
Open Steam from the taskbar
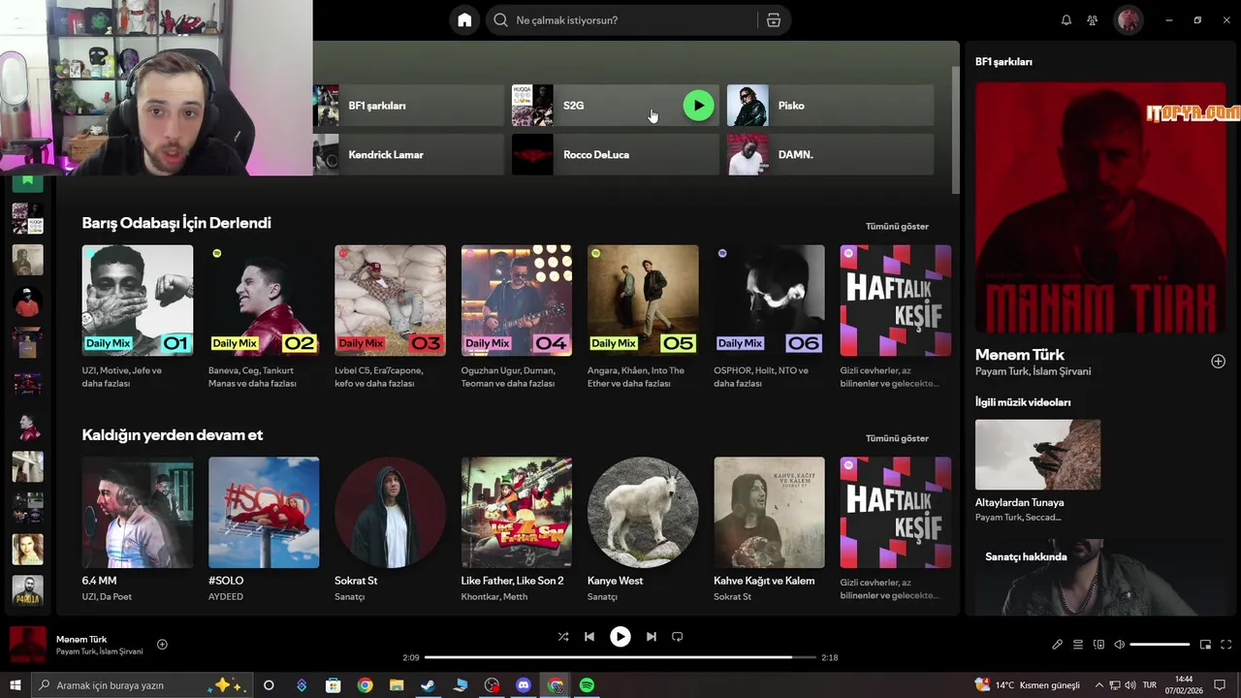428,685
